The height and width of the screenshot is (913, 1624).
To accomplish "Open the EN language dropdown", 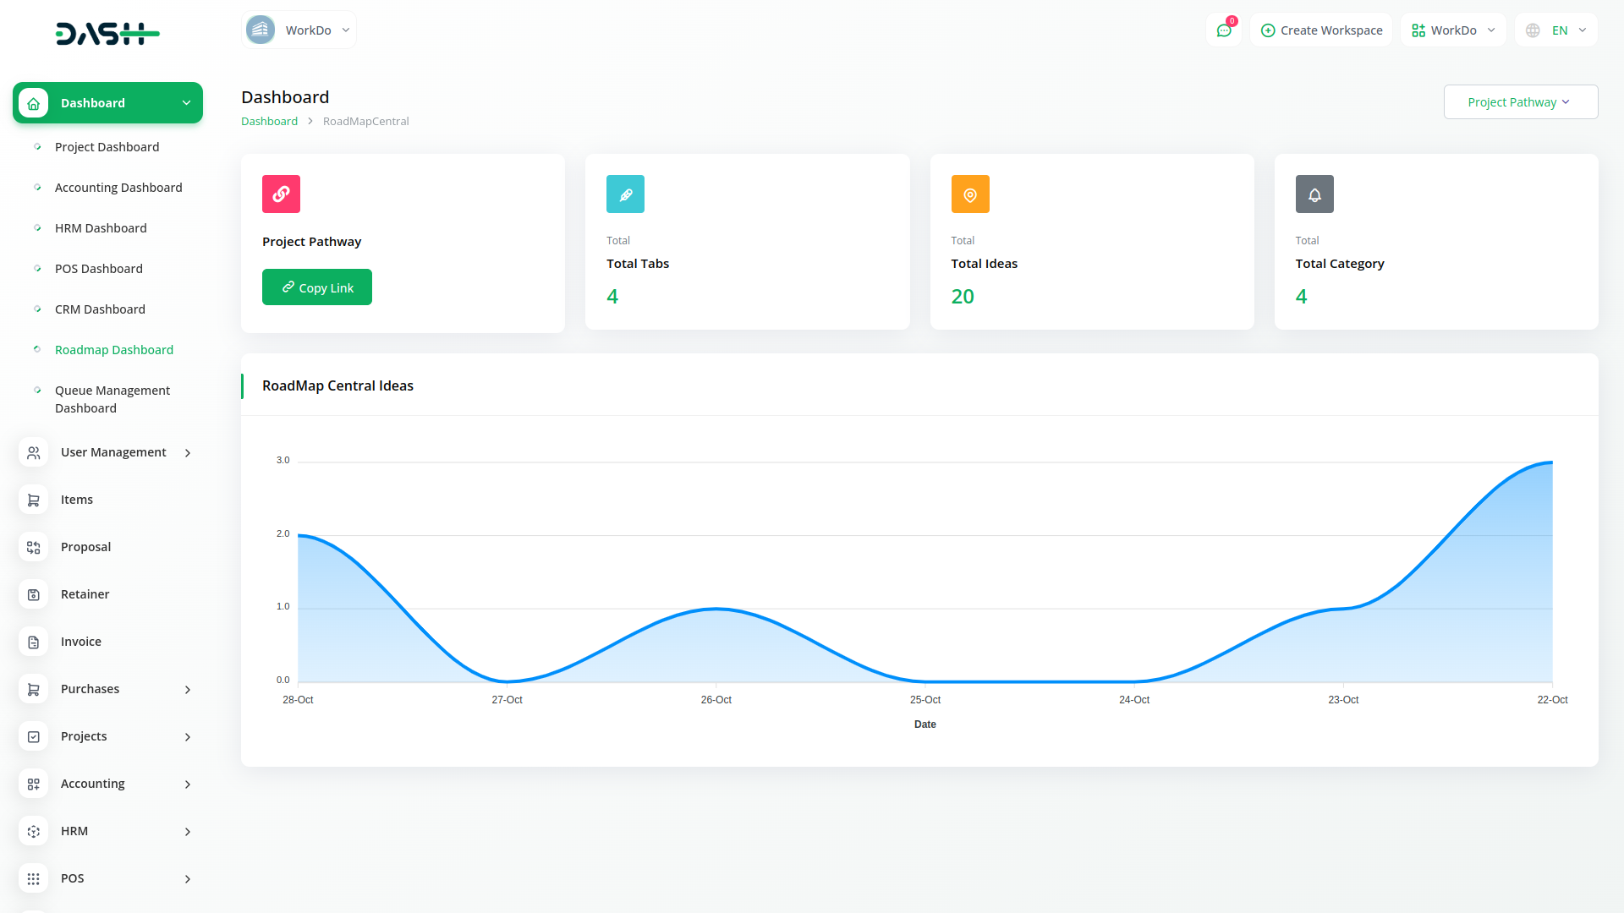I will click(x=1556, y=30).
